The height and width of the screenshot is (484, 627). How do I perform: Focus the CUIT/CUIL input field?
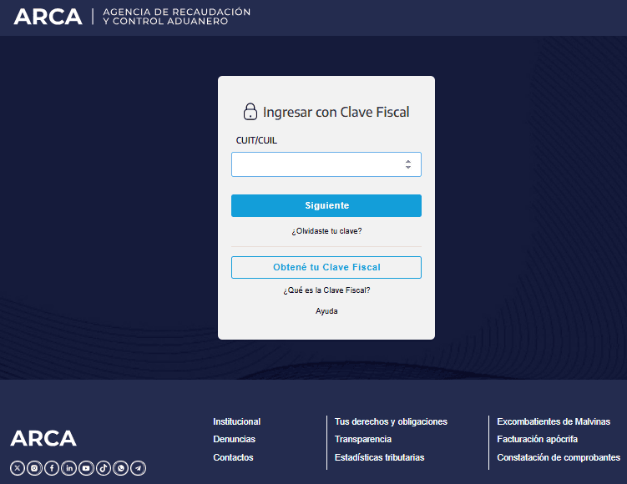[x=326, y=164]
